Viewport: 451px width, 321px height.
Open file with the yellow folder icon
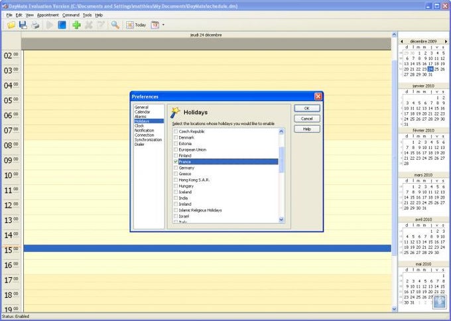[11, 25]
